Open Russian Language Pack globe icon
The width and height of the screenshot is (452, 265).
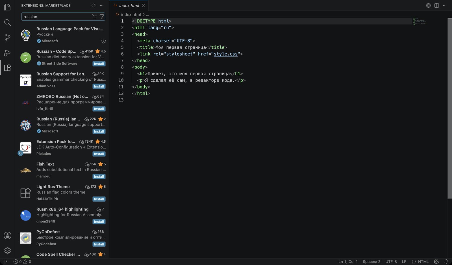pyautogui.click(x=26, y=35)
